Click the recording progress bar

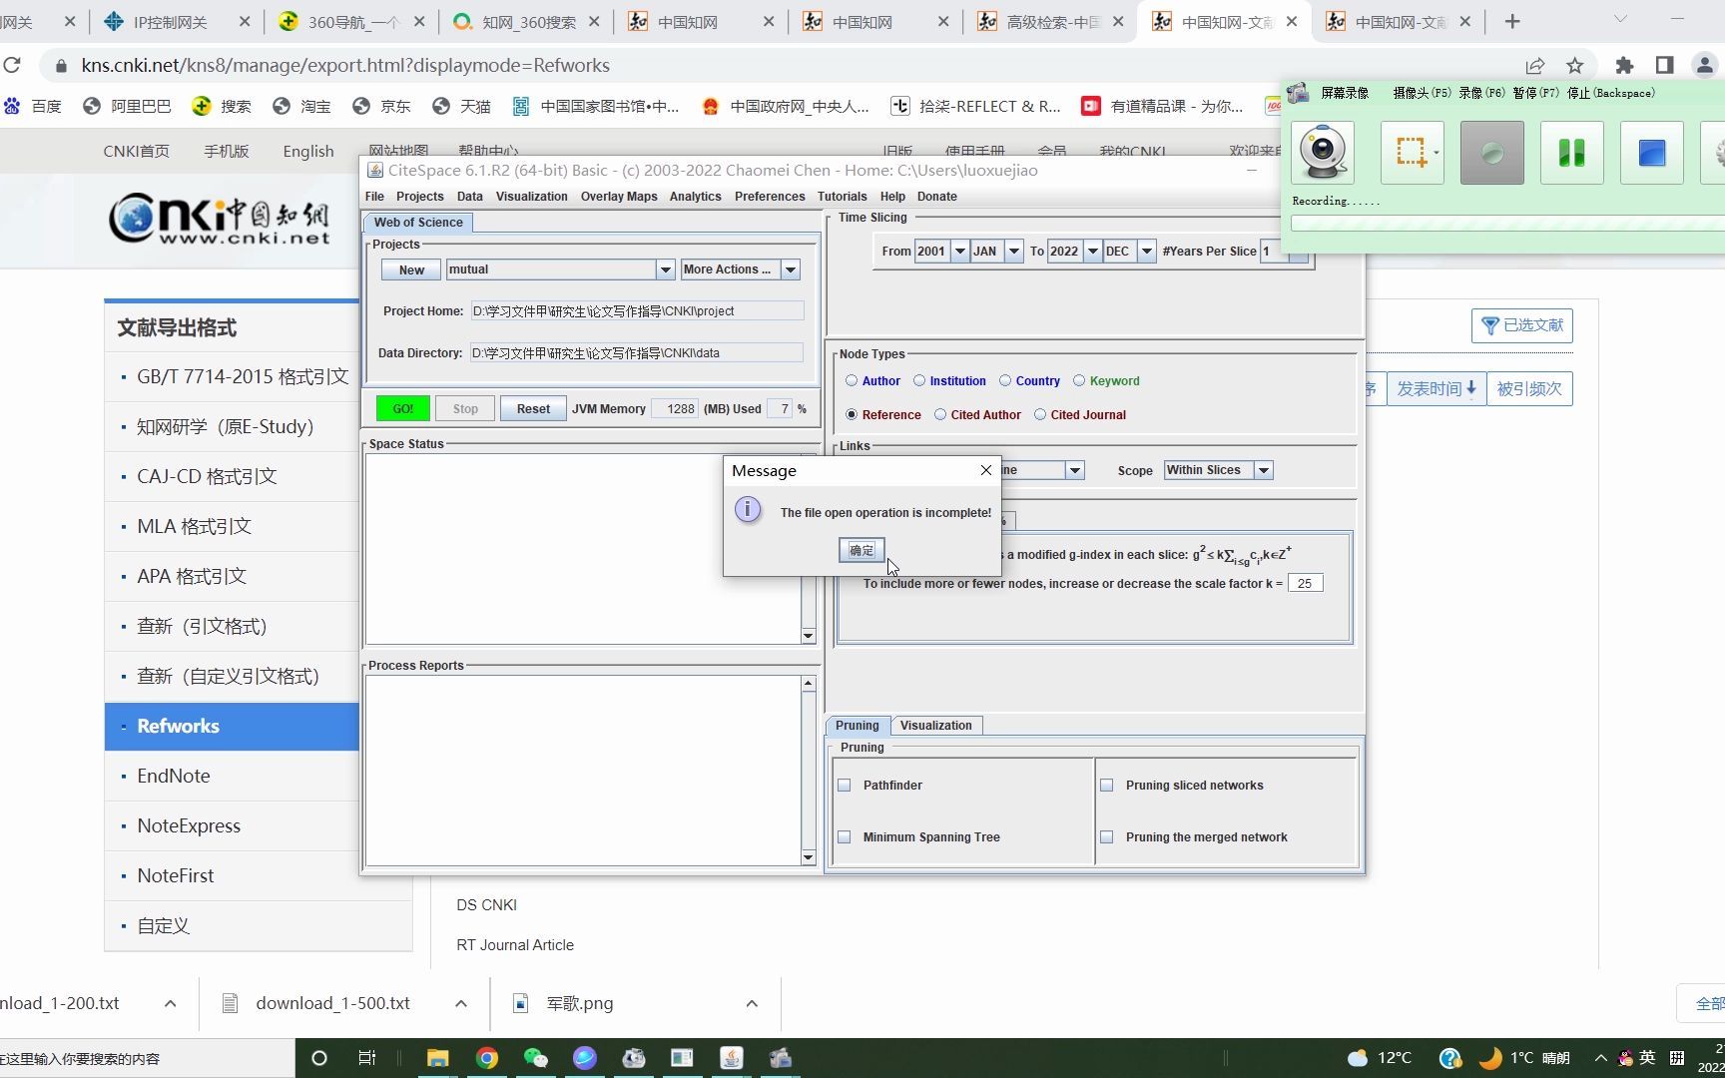1497,223
